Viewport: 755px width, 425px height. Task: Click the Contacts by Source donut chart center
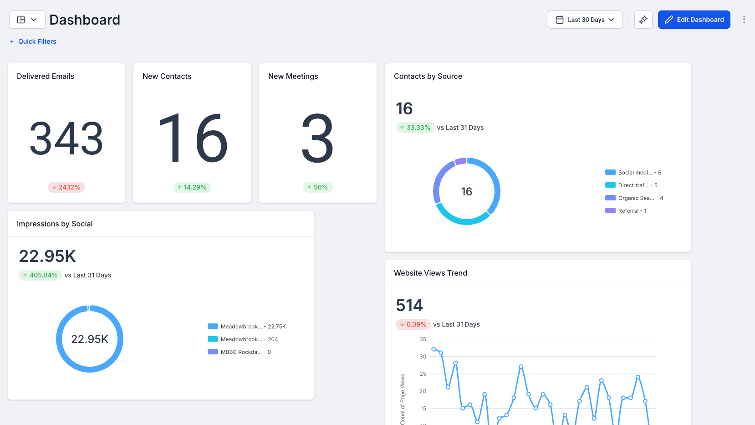467,191
